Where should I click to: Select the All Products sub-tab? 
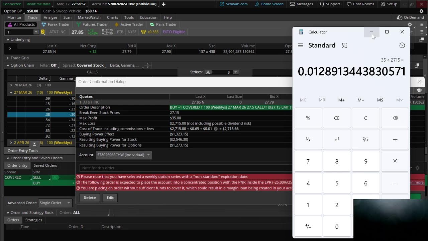click(x=21, y=24)
